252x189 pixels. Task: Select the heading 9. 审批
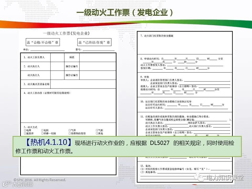145,77
